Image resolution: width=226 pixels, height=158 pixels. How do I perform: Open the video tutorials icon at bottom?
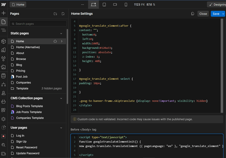4,153
